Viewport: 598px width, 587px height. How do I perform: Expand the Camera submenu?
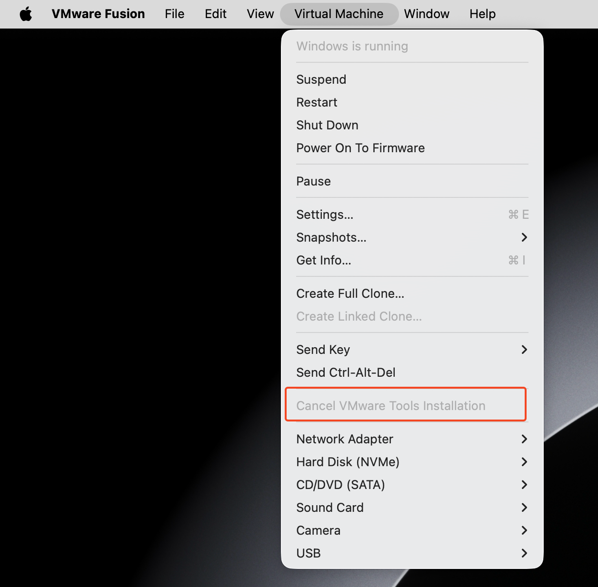(x=412, y=530)
